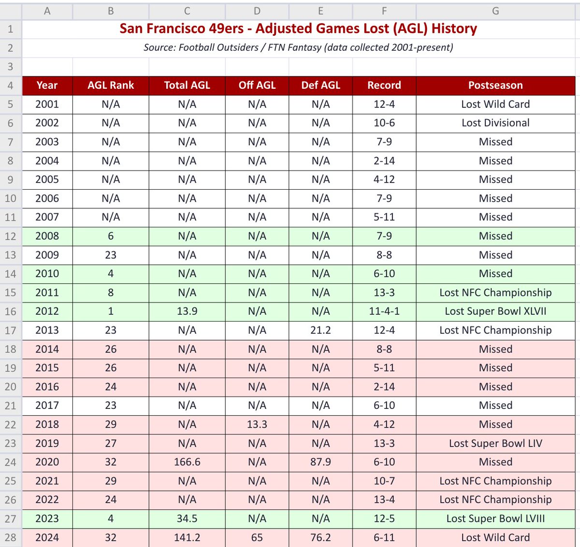Click the Def AGL value 87.9
The height and width of the screenshot is (547, 580).
[x=320, y=462]
